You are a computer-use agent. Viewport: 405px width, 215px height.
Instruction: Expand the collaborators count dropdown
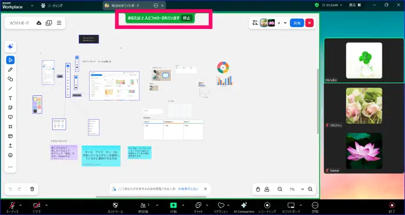click(285, 23)
